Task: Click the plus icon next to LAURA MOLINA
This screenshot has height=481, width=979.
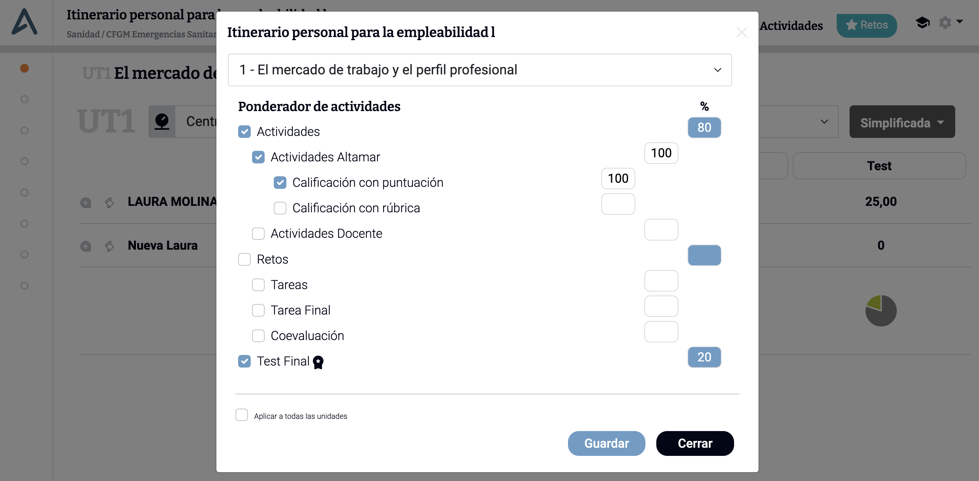Action: (x=86, y=202)
